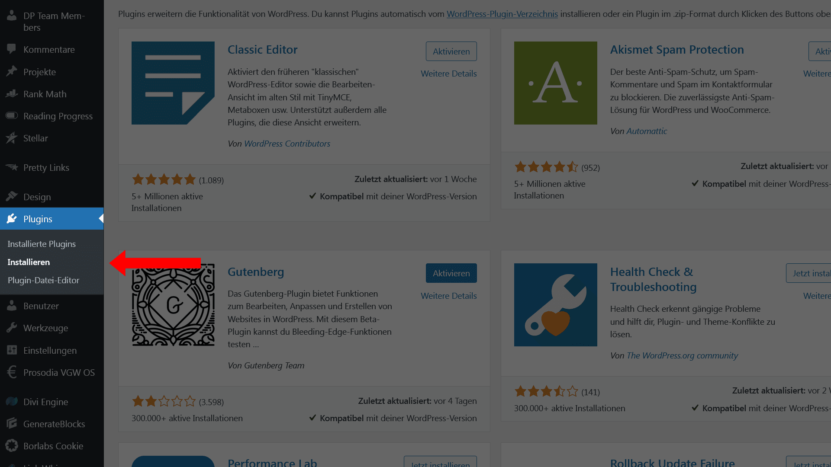Select Installieren menu tab
The height and width of the screenshot is (467, 831).
point(29,262)
